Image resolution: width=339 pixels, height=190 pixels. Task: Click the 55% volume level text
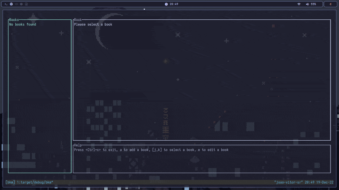313,4
